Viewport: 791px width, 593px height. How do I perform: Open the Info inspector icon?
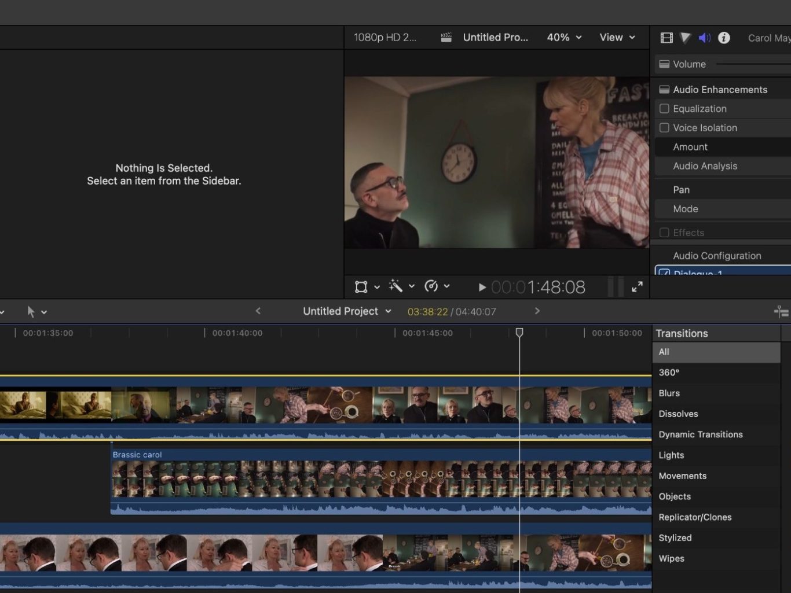[724, 38]
